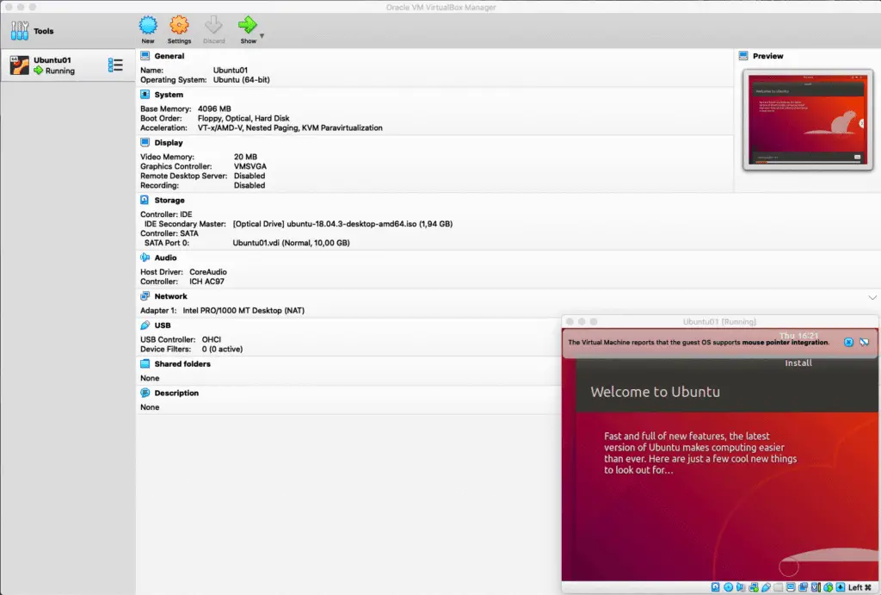Click the green-bar CPU icon in VM status bar

(816, 587)
